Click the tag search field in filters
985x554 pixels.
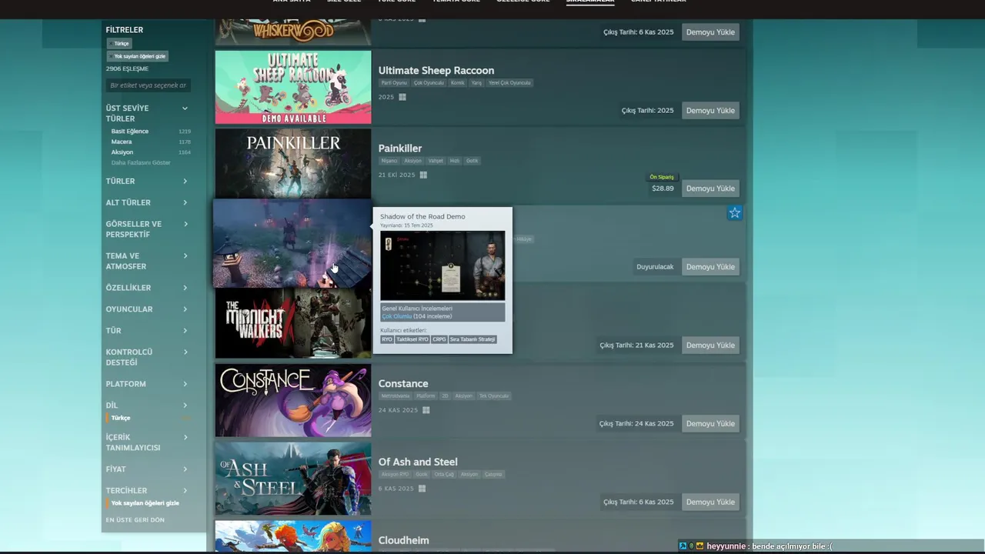pos(149,85)
